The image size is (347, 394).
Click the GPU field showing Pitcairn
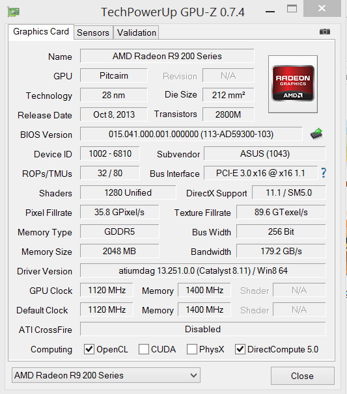tap(114, 75)
